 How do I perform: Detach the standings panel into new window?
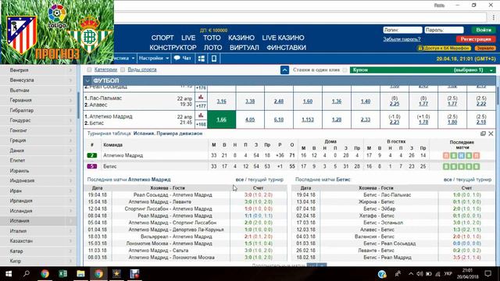[483, 133]
